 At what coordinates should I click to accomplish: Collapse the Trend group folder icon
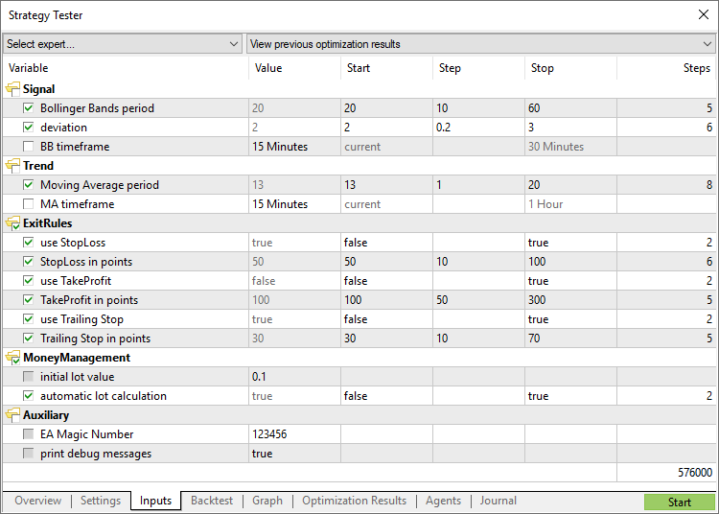click(x=12, y=166)
